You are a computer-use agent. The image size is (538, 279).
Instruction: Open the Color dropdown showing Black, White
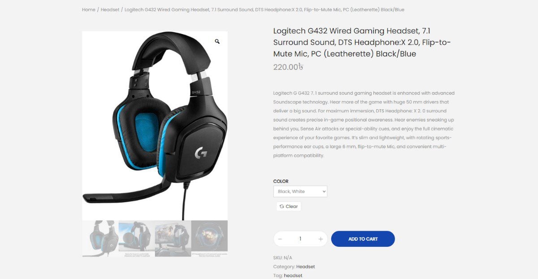click(x=300, y=192)
